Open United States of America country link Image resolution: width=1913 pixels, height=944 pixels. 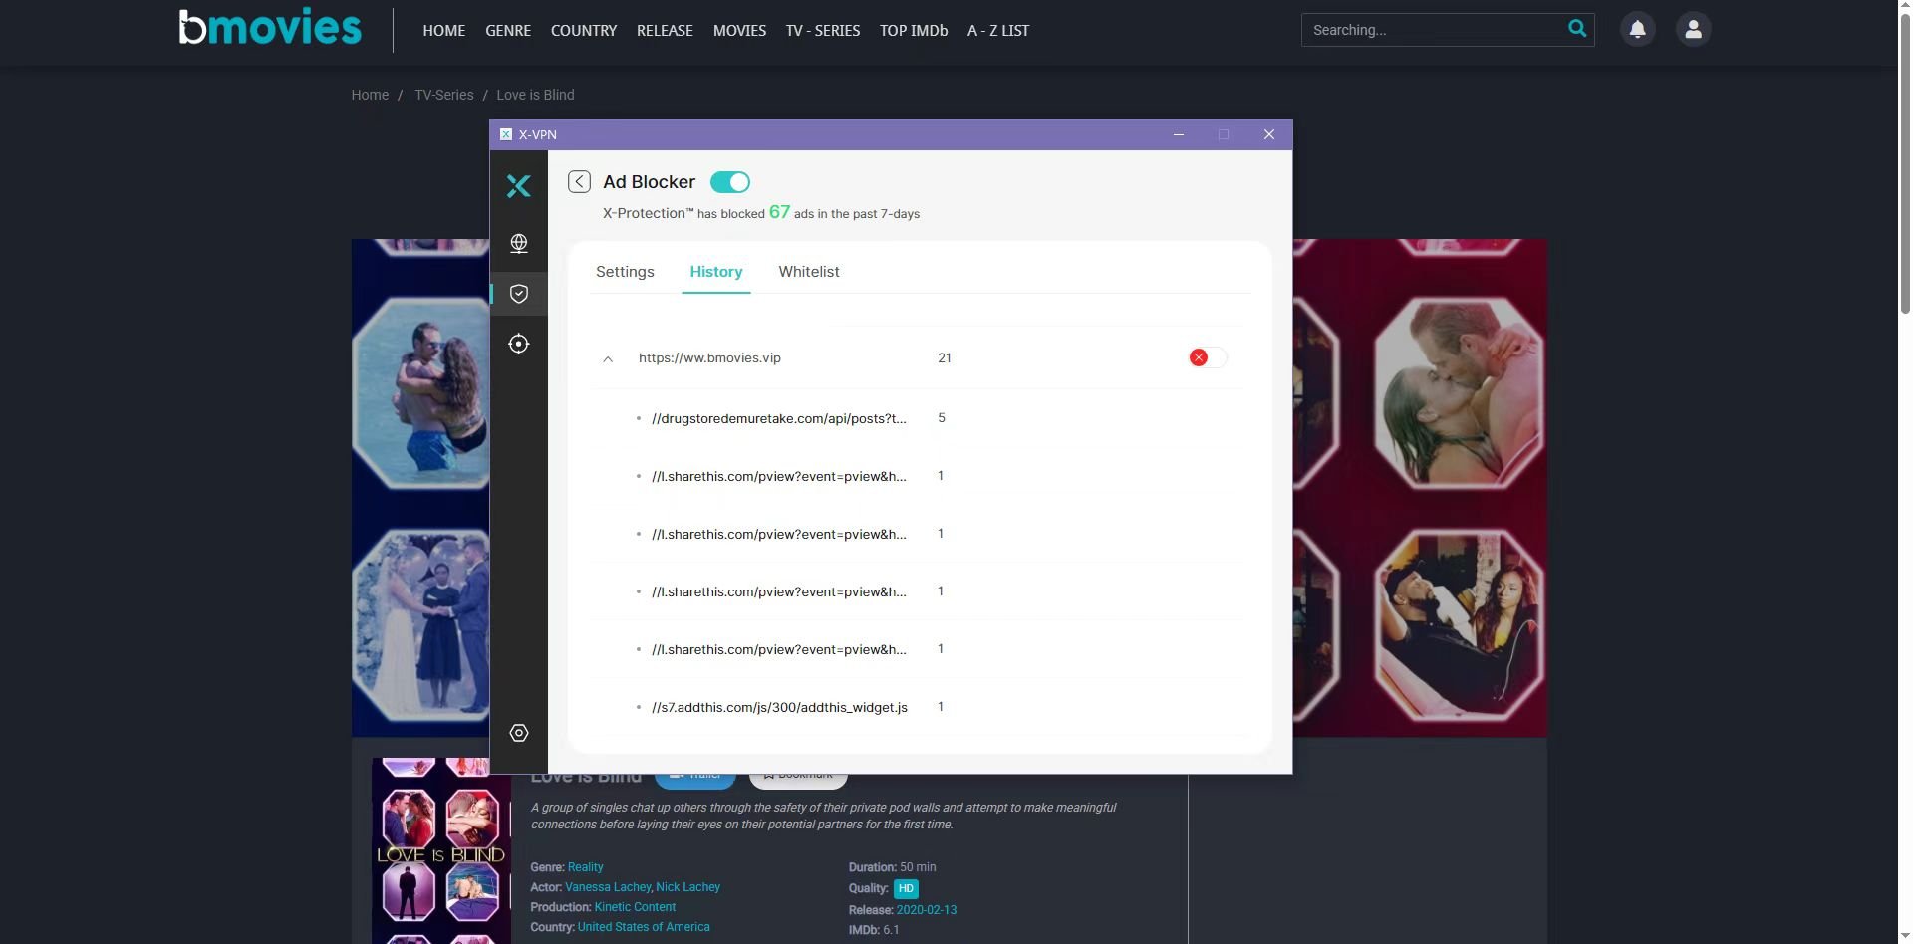644,927
